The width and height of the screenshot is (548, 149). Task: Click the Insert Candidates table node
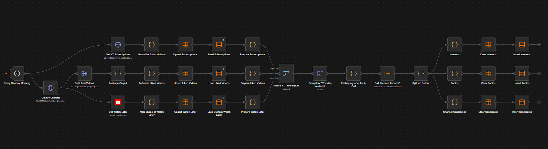point(522,102)
